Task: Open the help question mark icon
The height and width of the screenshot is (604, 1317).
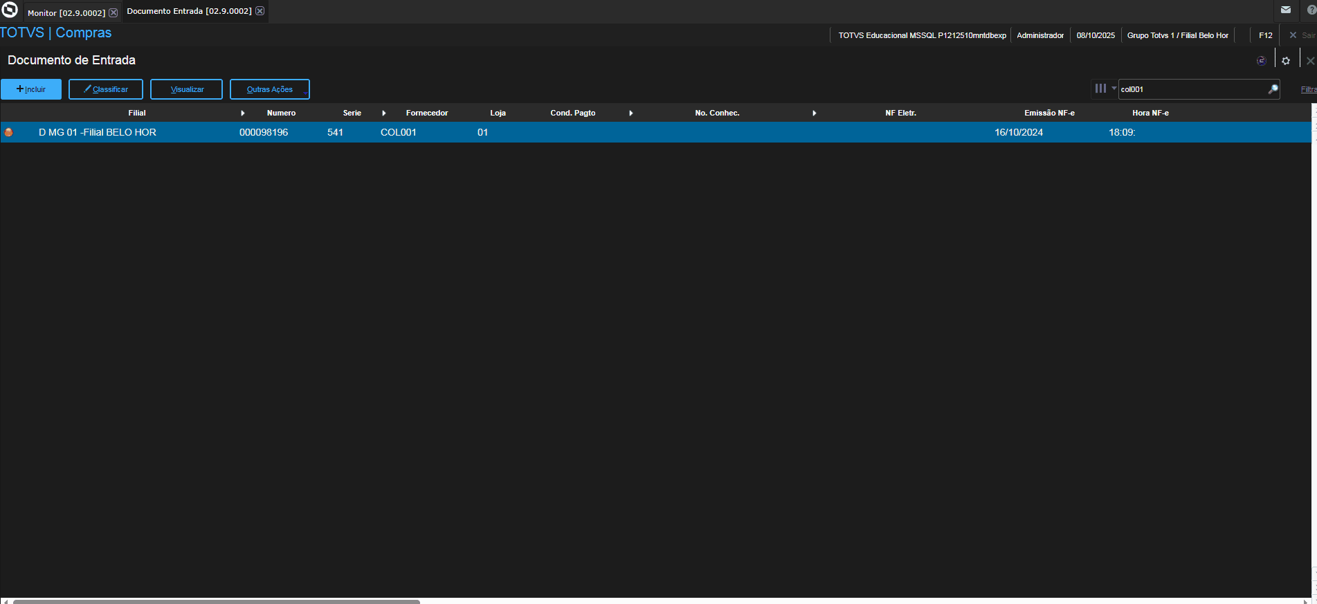Action: click(x=1311, y=10)
